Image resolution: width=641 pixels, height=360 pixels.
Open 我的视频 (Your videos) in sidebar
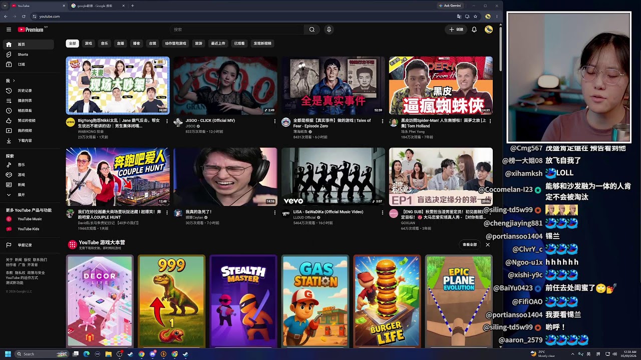pyautogui.click(x=29, y=130)
